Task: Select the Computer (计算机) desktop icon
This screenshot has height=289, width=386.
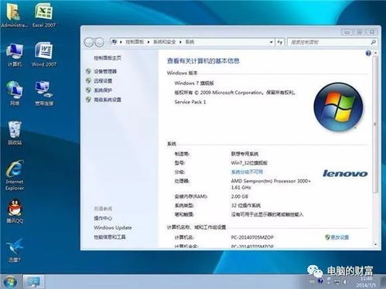Action: pyautogui.click(x=15, y=55)
